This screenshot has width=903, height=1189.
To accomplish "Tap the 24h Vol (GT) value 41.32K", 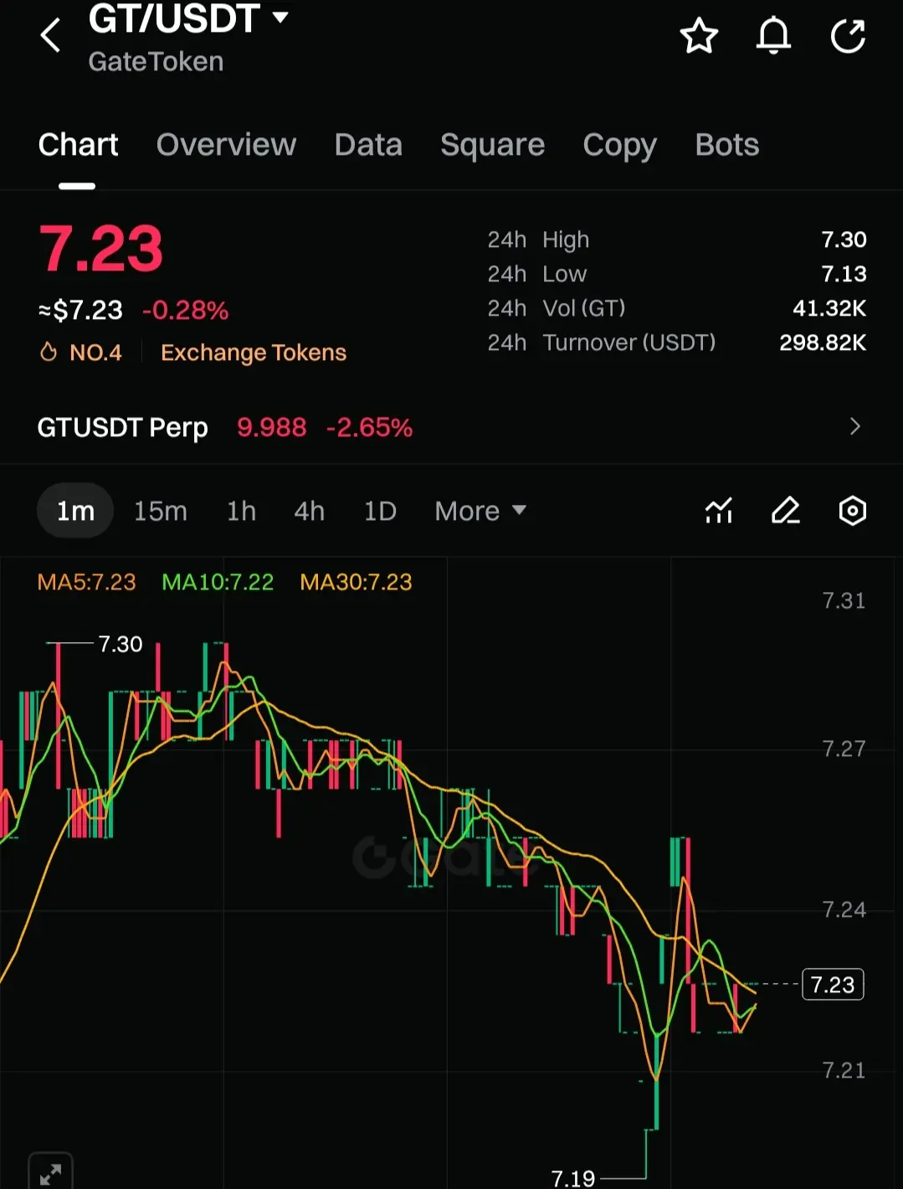I will pos(829,308).
